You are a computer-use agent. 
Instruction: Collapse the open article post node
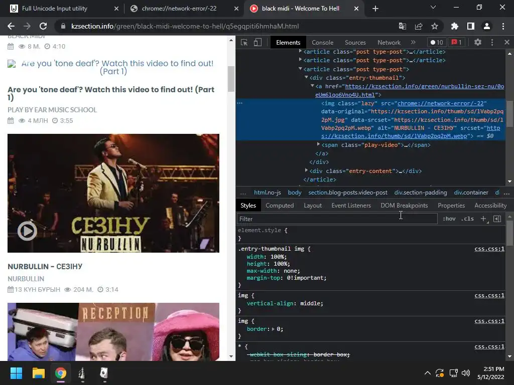coord(300,69)
